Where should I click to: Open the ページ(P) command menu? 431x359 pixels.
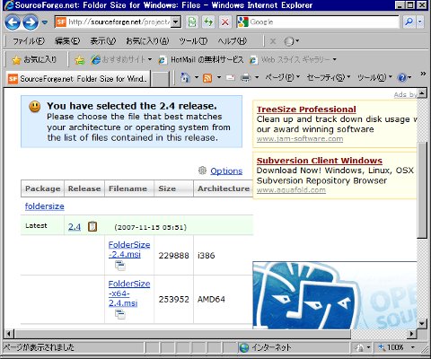[x=282, y=78]
